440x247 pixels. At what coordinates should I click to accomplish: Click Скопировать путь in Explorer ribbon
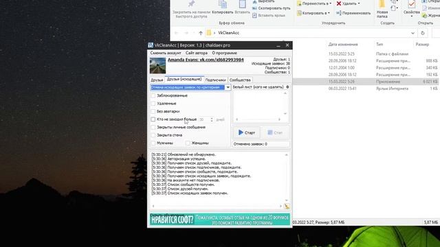[x=272, y=8]
